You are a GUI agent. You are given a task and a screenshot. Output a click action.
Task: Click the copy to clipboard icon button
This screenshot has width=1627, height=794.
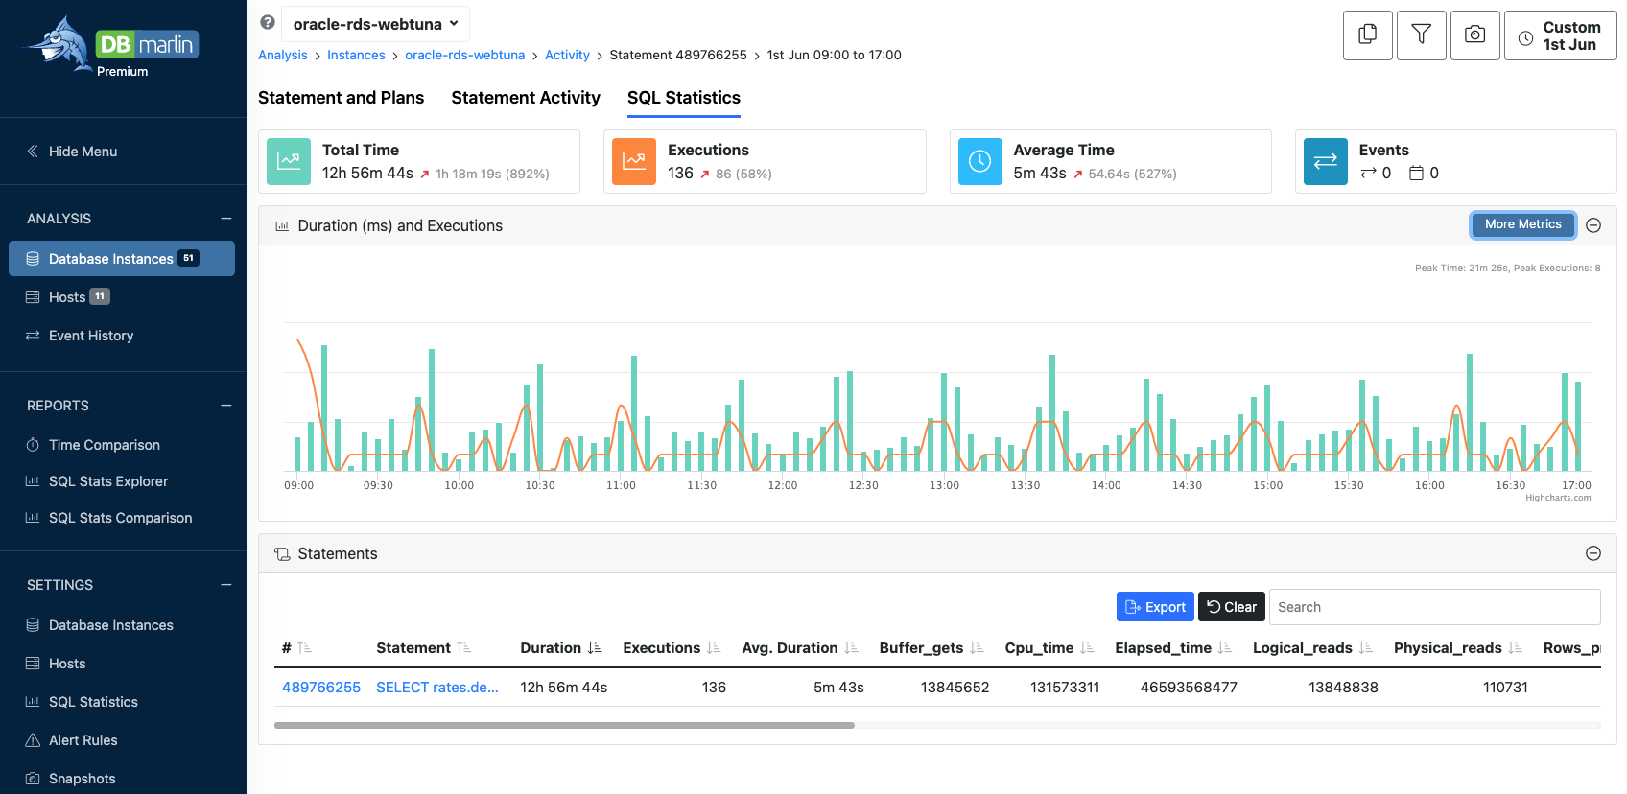pyautogui.click(x=1368, y=35)
